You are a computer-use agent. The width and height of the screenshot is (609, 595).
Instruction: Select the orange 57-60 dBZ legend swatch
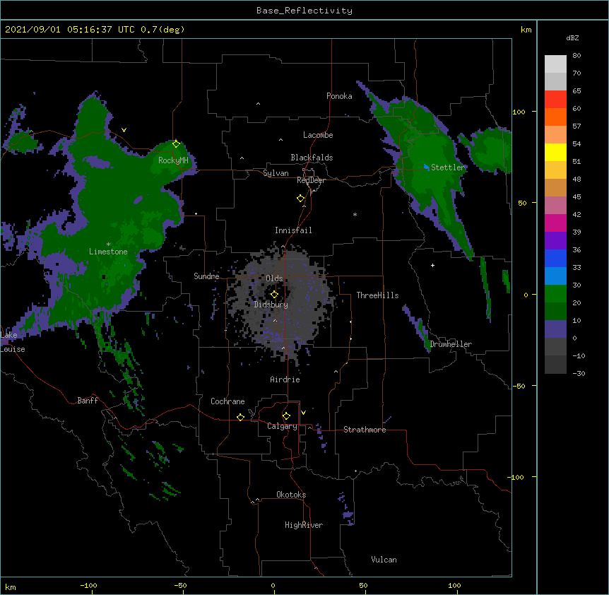(555, 117)
